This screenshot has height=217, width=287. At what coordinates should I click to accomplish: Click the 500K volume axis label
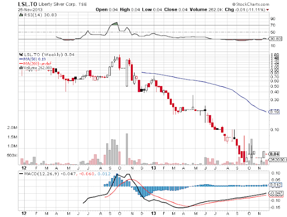[x=12, y=155]
